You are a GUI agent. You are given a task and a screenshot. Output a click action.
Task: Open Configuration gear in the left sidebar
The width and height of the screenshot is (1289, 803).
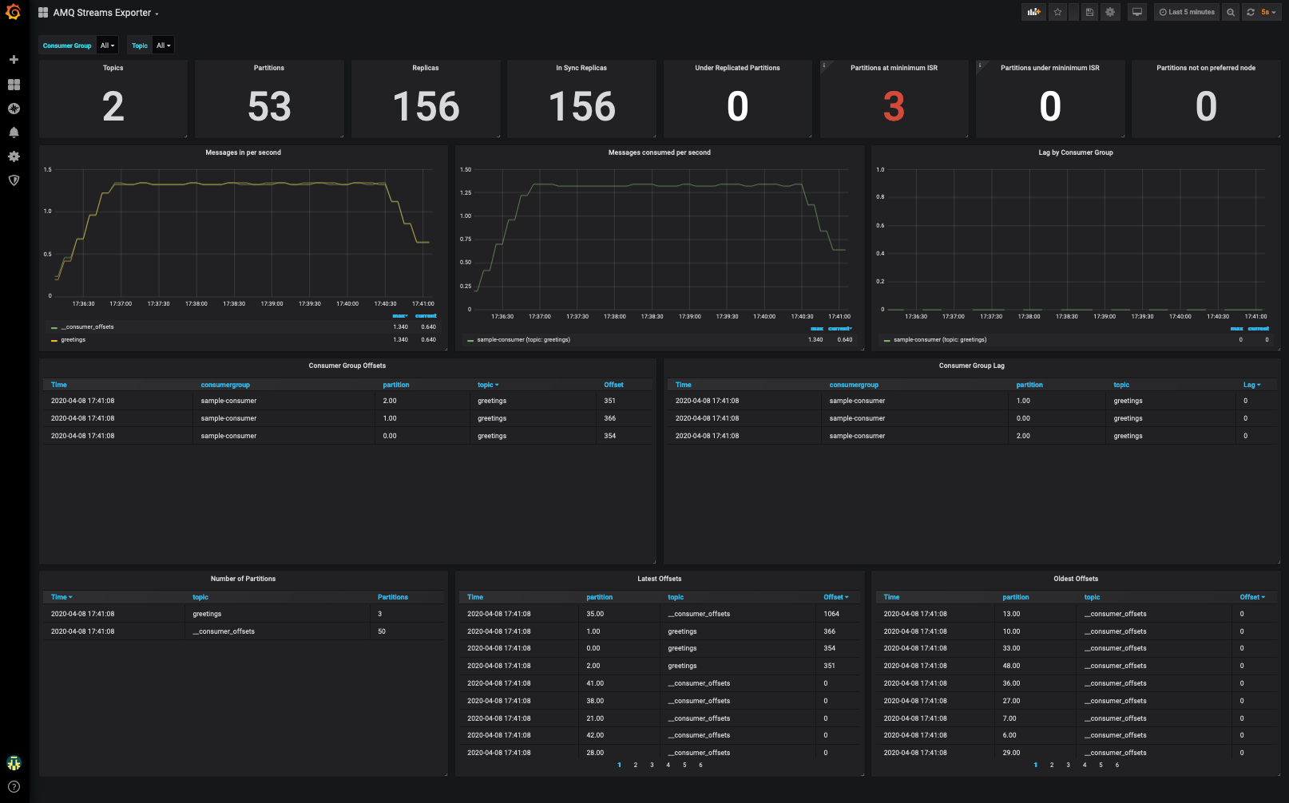pyautogui.click(x=14, y=156)
